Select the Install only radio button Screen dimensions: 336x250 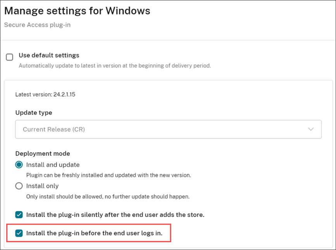[19, 186]
